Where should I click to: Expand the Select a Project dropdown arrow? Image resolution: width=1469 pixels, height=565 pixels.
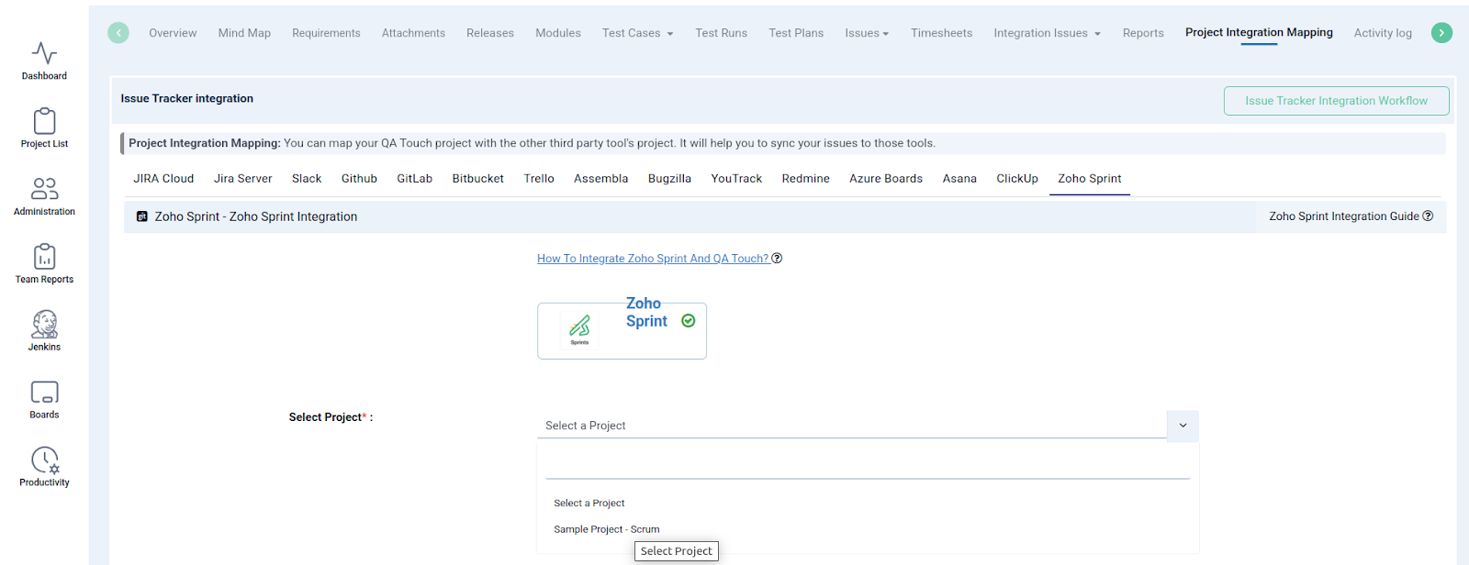(1183, 426)
